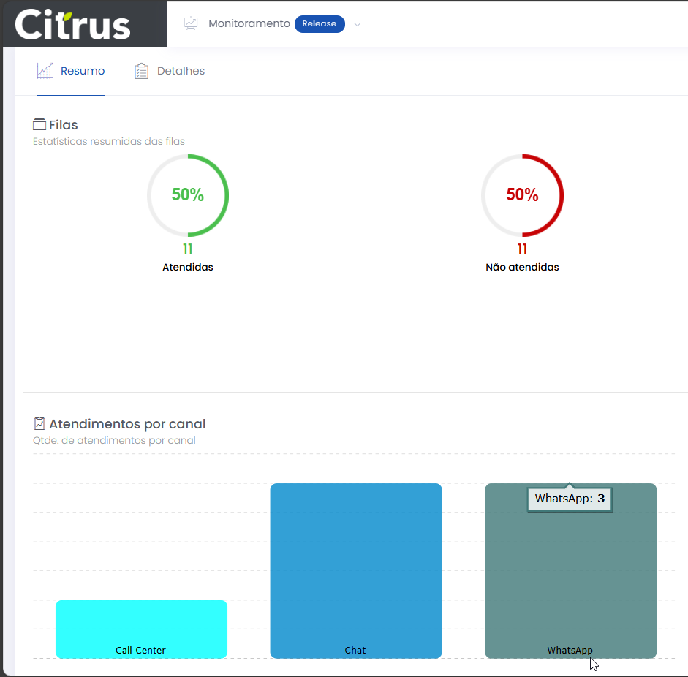Select the cyan Call Center bar
This screenshot has width=688, height=677.
point(141,625)
